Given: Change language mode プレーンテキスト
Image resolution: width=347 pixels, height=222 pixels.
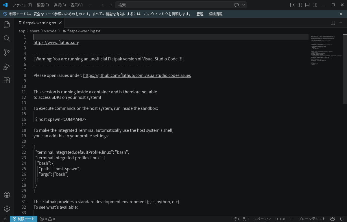Looking at the screenshot, I should click(x=312, y=219).
